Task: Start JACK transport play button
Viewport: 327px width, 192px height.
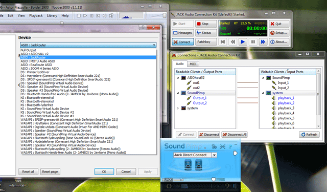Action: coord(243,42)
